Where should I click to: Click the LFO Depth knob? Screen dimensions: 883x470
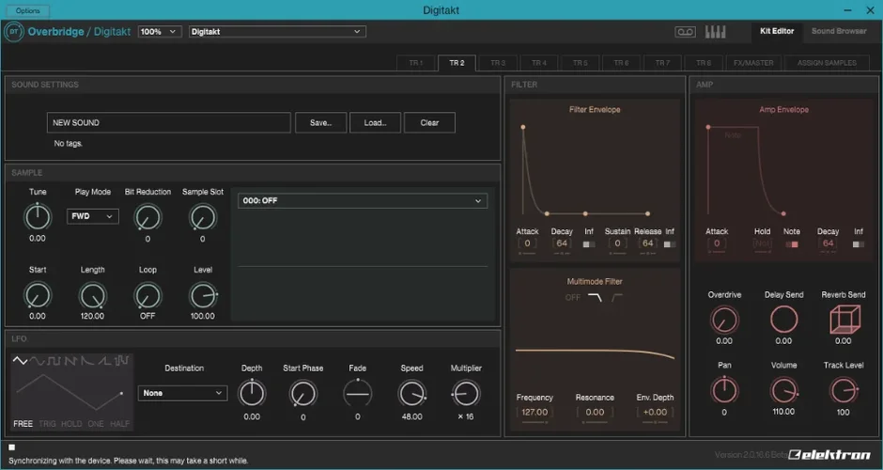(x=252, y=393)
